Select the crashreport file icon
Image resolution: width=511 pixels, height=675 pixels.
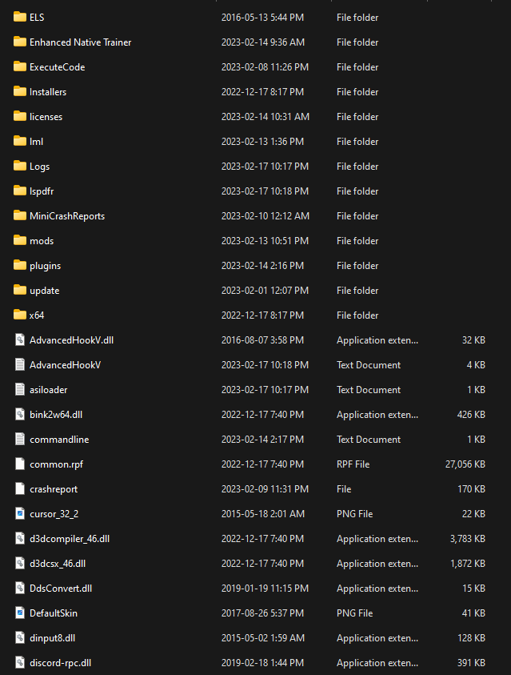tap(20, 488)
